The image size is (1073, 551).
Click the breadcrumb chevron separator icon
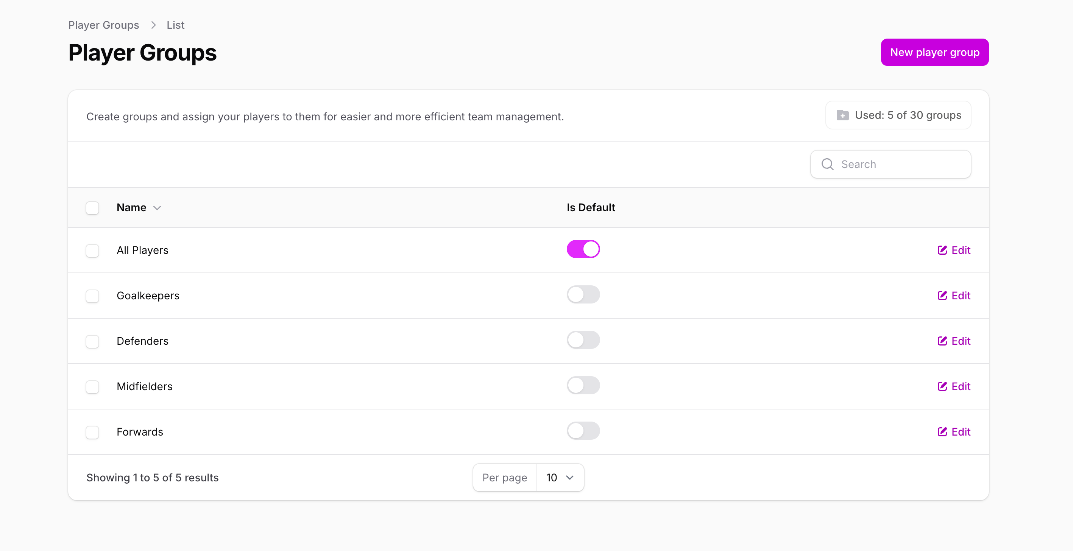coord(153,25)
